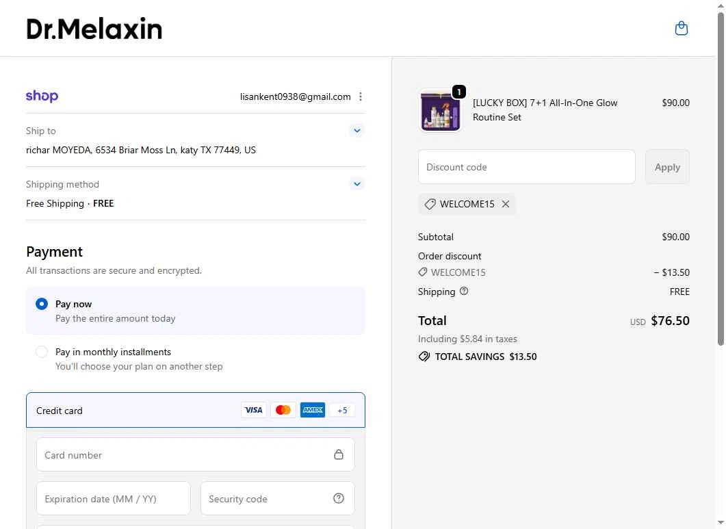The image size is (726, 529).
Task: Click the Including $5.84 in taxes text
Action: click(467, 339)
